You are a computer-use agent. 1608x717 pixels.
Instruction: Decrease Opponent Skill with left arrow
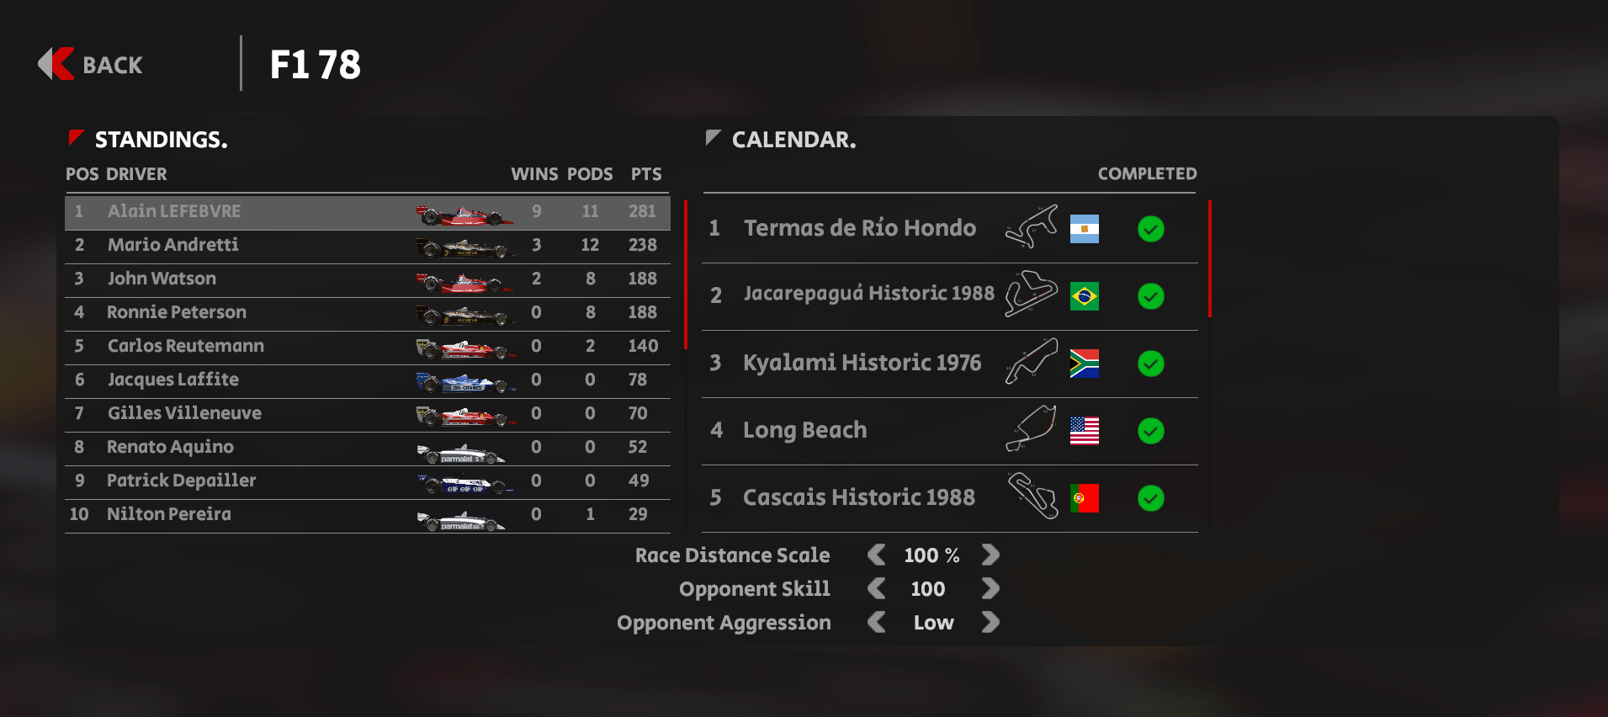876,588
